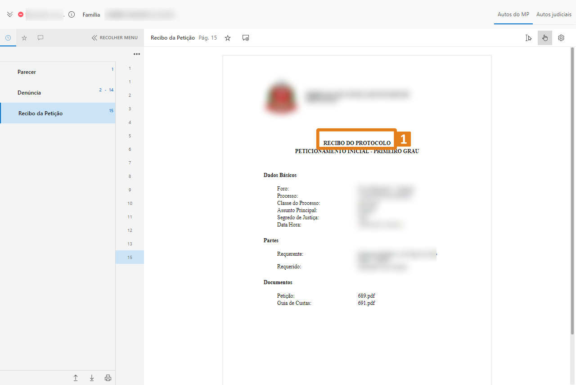Open the viewer settings gear
This screenshot has height=385, width=576.
561,38
